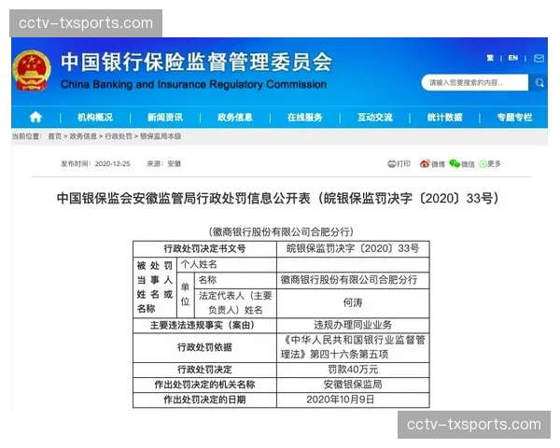Open 政务信息 menu
Screen dimensions: 560x448
(x=235, y=118)
